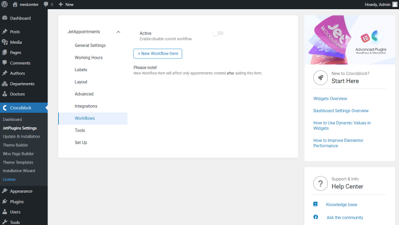This screenshot has height=225, width=399.
Task: Open Advanced settings tab
Action: (84, 94)
